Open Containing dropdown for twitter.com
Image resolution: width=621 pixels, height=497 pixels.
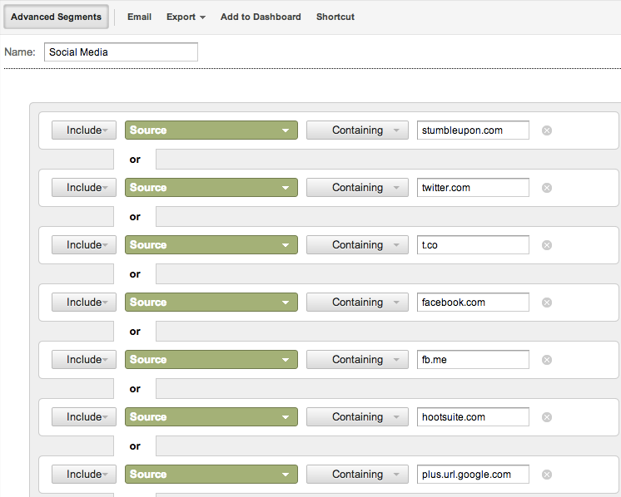point(357,187)
